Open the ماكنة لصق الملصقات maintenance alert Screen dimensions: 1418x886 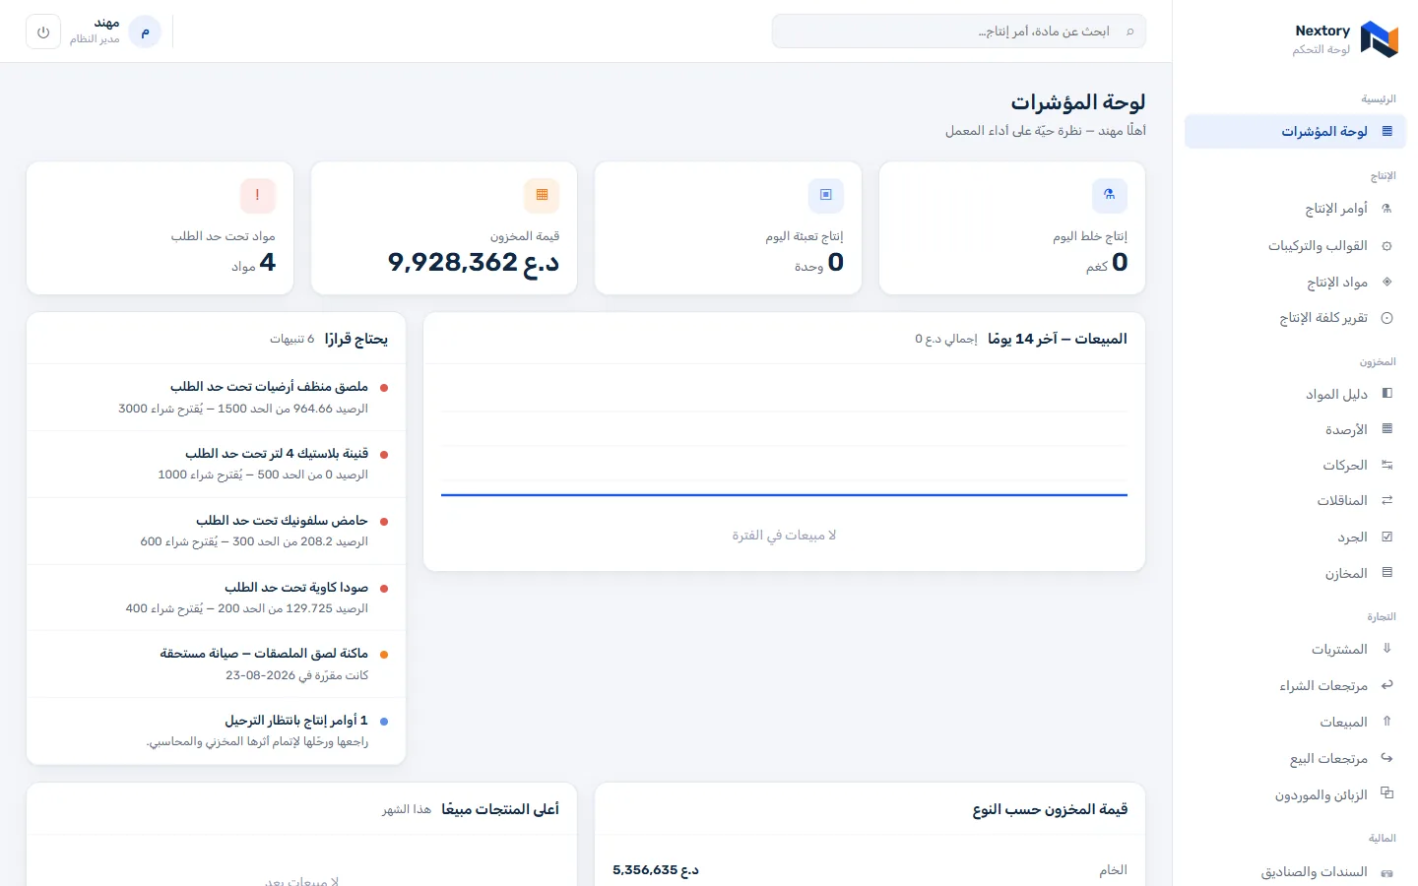(217, 664)
